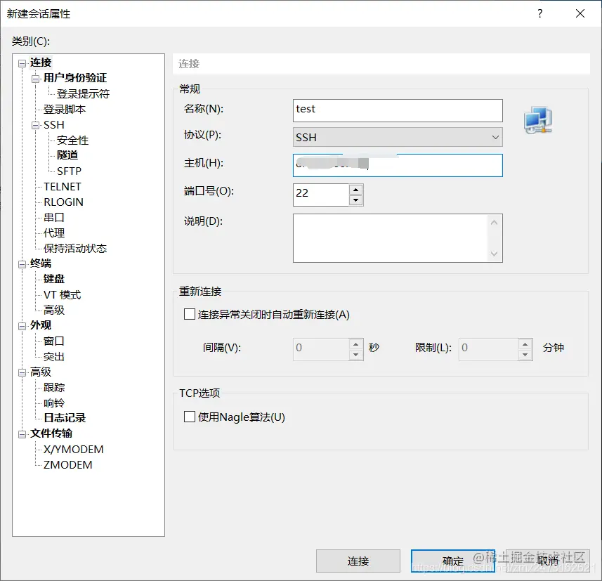
Task: Click the session type icon beside the name field
Action: (x=537, y=119)
